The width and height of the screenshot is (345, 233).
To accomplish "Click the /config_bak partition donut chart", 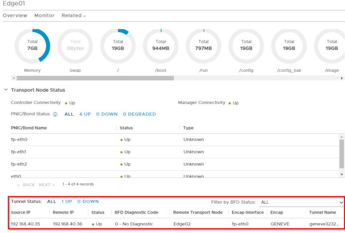I will point(289,45).
